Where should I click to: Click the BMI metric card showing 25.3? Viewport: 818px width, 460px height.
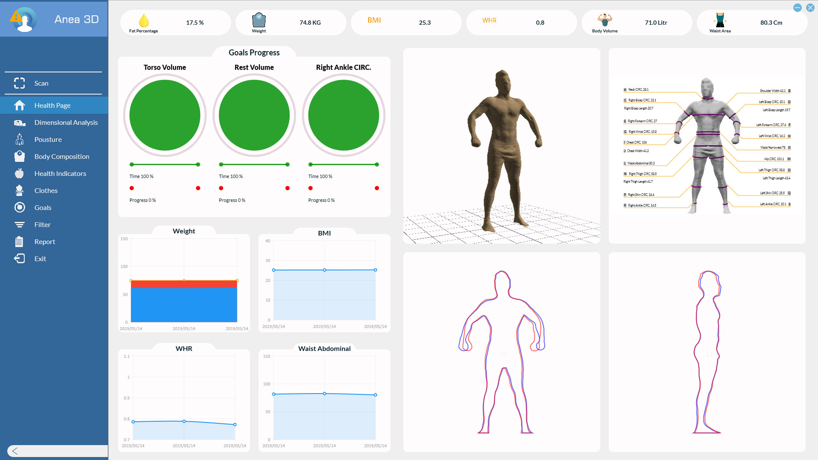click(406, 23)
